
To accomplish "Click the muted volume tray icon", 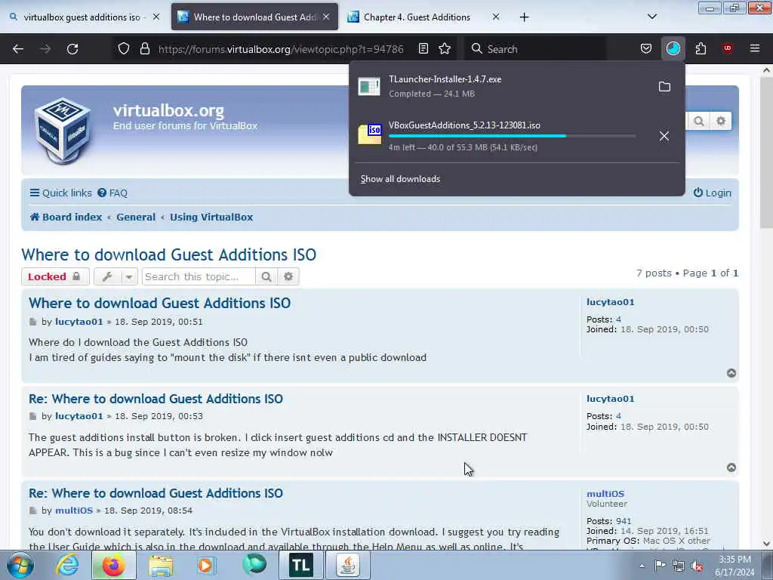I will pos(697,566).
